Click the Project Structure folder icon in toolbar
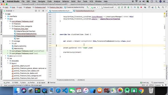 click(145, 7)
